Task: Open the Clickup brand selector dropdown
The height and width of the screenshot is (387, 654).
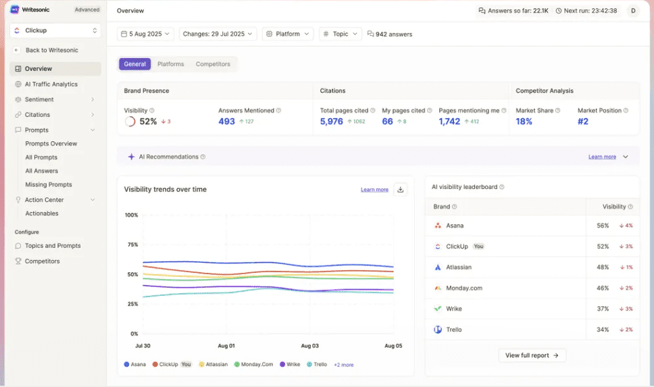Action: (x=55, y=30)
